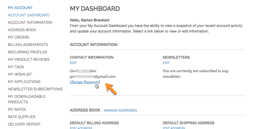Image resolution: width=253 pixels, height=129 pixels.
Task: Edit the Contact Information
Action: [x=73, y=63]
